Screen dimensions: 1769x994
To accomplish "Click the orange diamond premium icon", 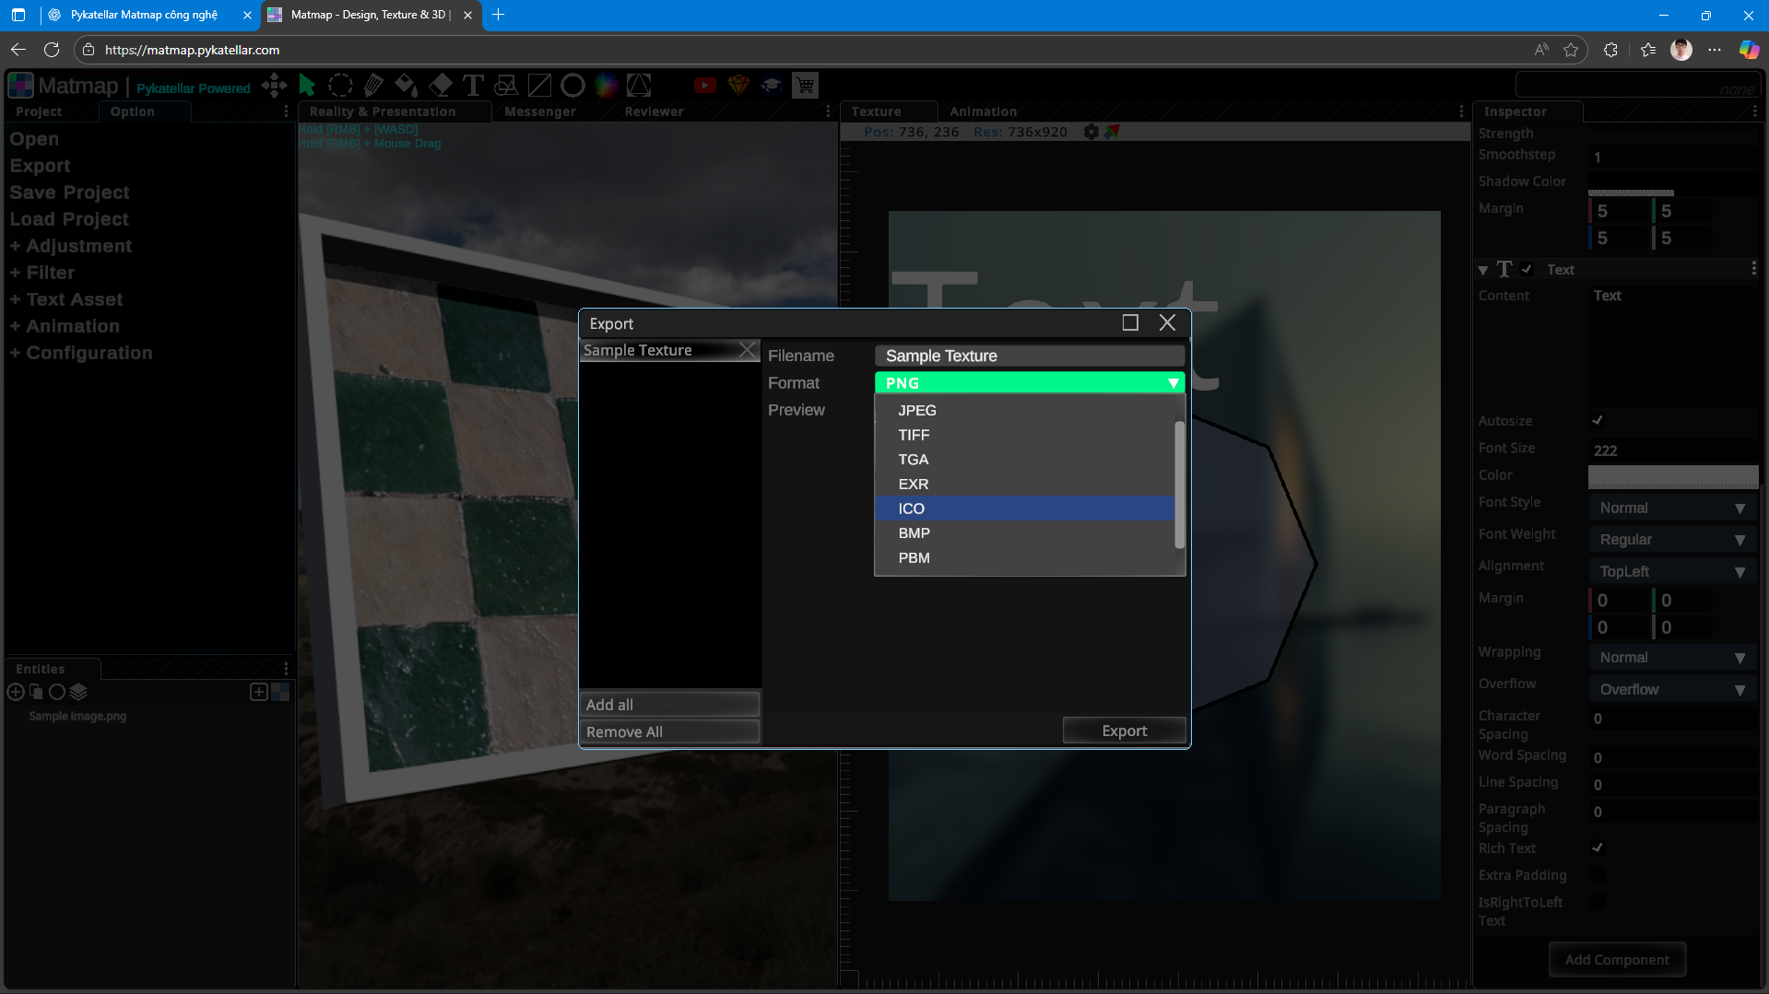I will pos(738,86).
